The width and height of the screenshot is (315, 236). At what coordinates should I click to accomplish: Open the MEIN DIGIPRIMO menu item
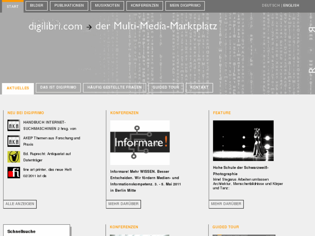[x=185, y=6]
